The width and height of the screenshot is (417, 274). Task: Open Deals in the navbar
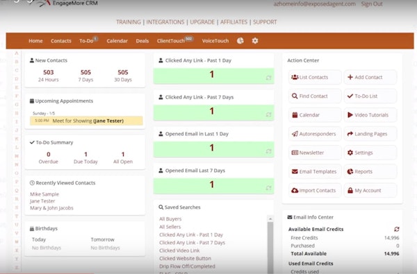pyautogui.click(x=142, y=41)
